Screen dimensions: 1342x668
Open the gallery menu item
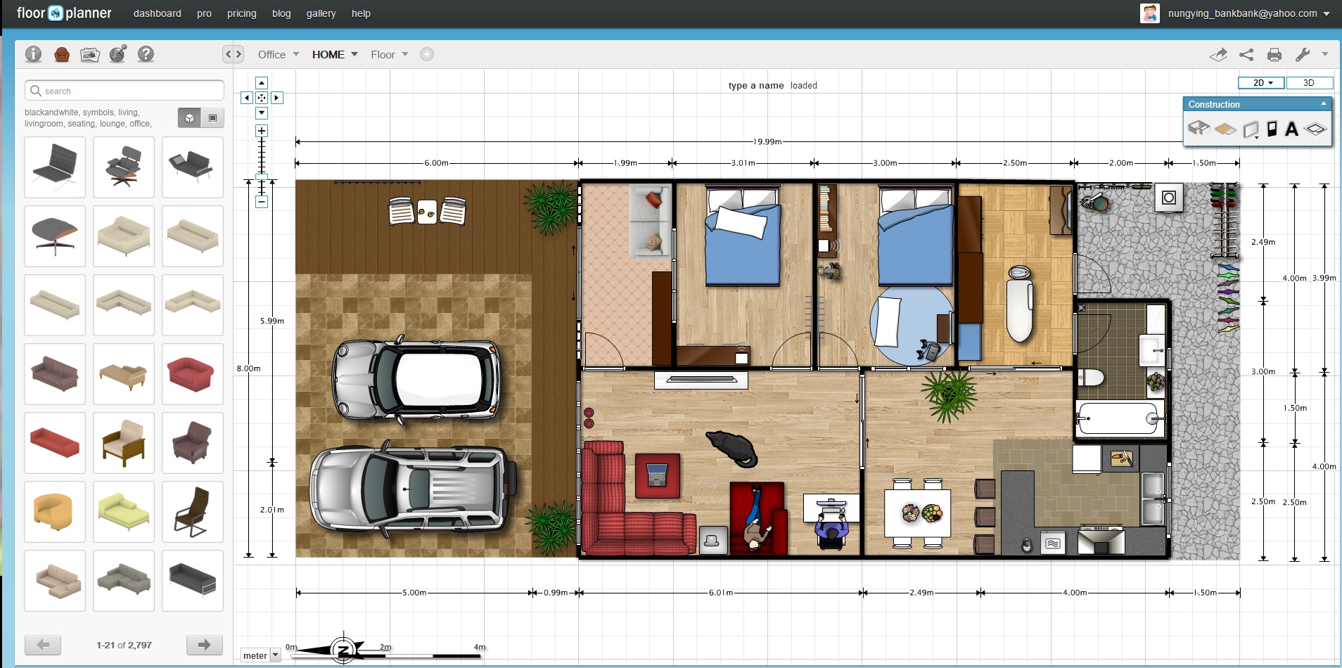[321, 13]
